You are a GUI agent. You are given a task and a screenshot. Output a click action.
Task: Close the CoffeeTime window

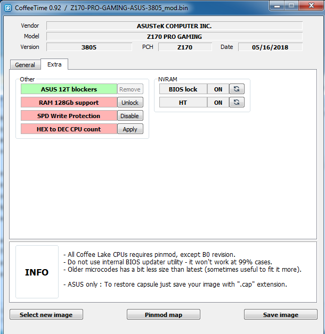click(311, 5)
